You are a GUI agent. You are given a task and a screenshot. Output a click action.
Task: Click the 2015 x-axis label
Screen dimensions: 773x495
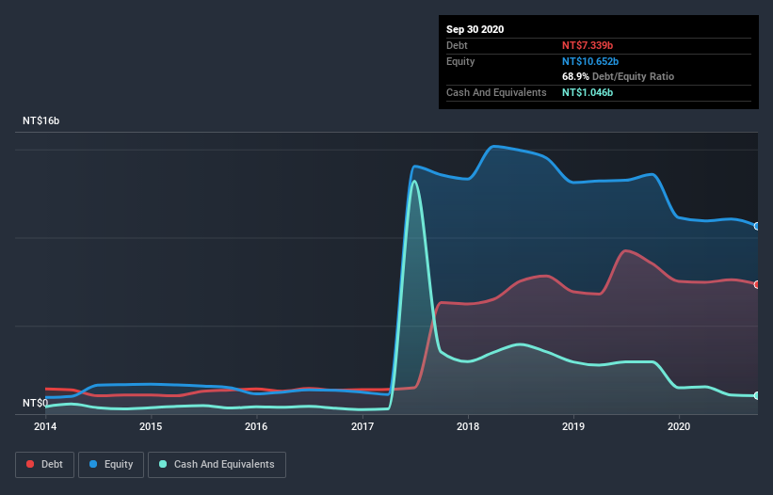[151, 426]
